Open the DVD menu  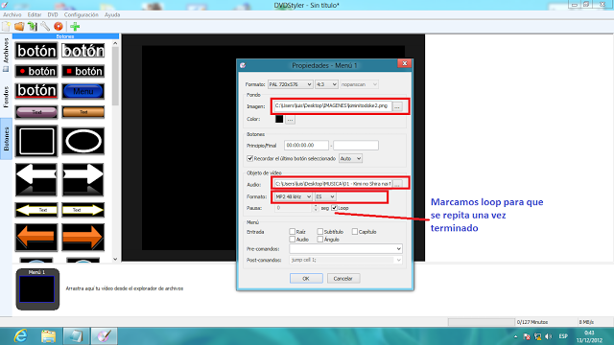point(53,15)
